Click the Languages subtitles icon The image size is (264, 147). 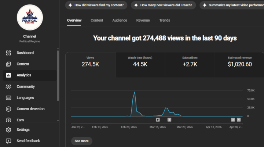pyautogui.click(x=8, y=98)
